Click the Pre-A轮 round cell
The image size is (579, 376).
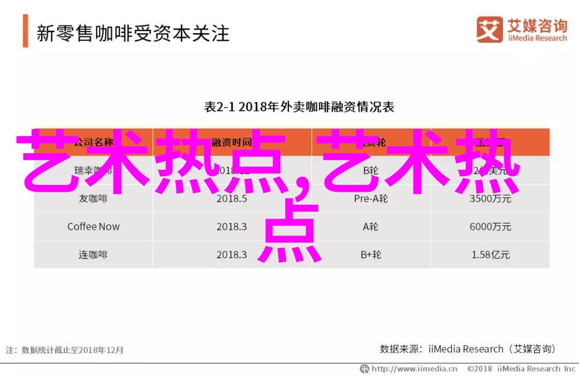pos(371,199)
